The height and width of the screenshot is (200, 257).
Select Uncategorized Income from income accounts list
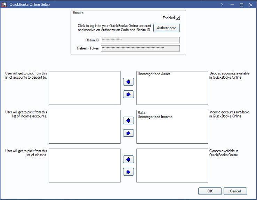point(155,117)
